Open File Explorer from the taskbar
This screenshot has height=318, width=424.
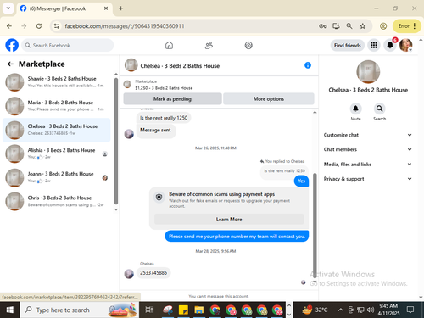click(x=198, y=310)
